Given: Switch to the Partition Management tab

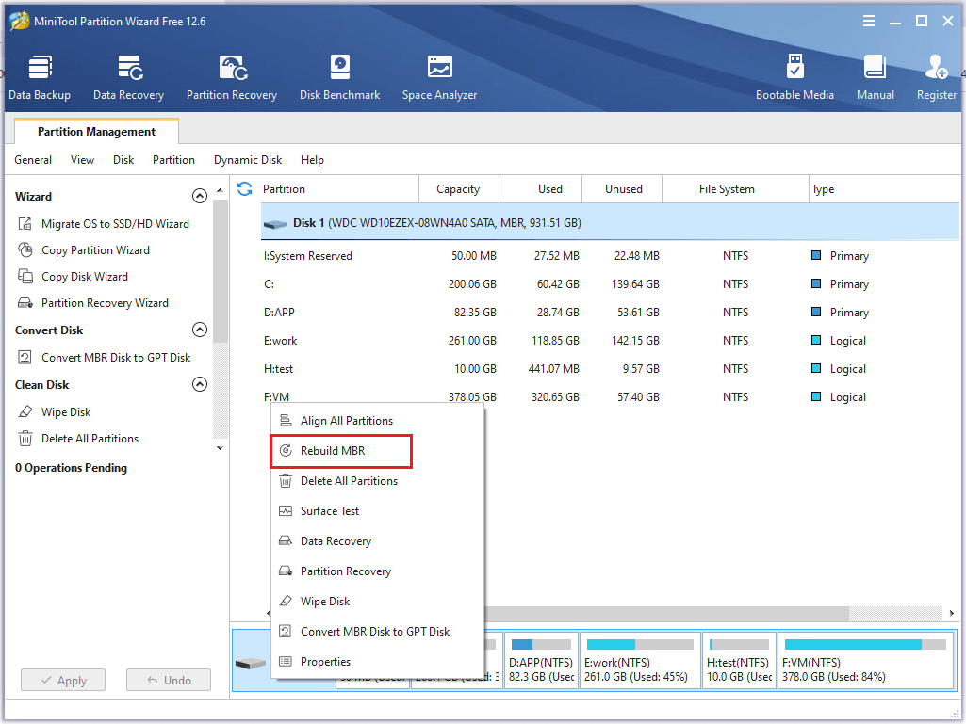Looking at the screenshot, I should click(x=96, y=132).
